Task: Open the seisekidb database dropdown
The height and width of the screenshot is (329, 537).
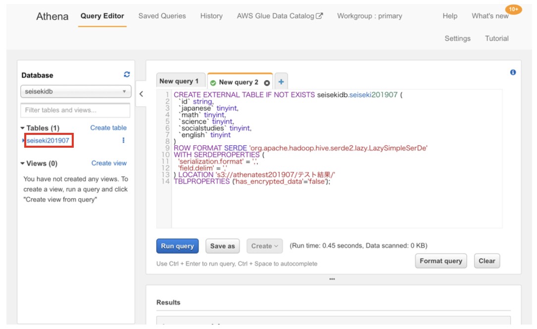Action: point(76,92)
